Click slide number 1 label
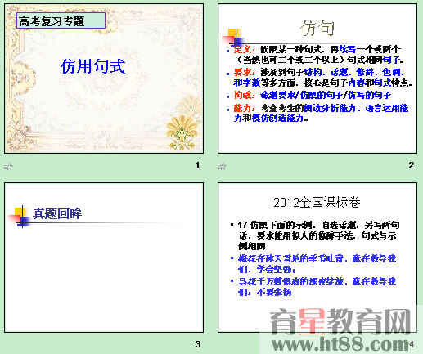This screenshot has width=423, height=354. pyautogui.click(x=198, y=165)
